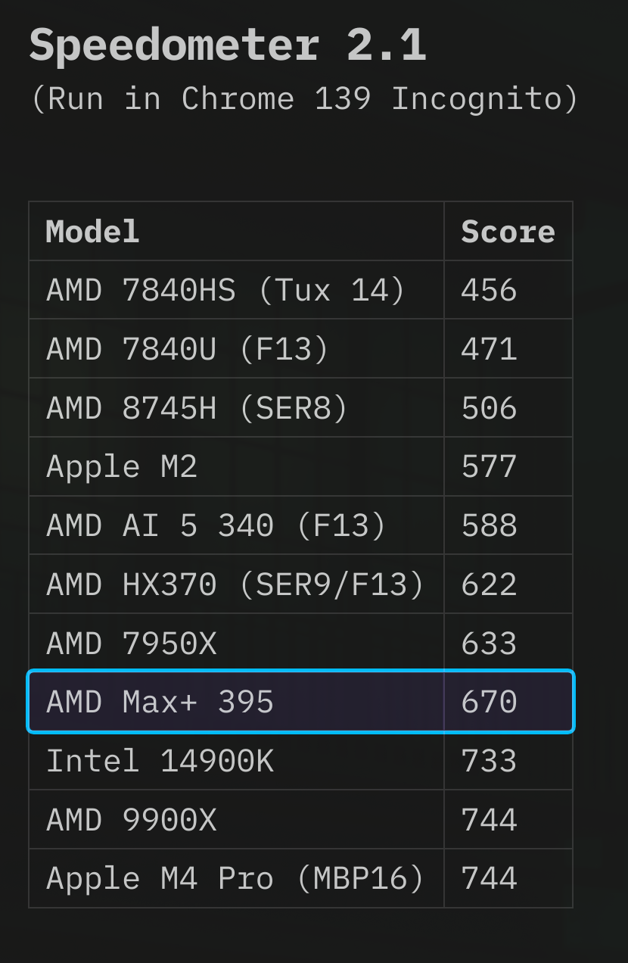Click the score 456 cell
Image resolution: width=628 pixels, height=963 pixels.
pos(508,290)
